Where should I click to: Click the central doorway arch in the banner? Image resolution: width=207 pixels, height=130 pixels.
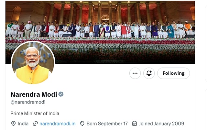tap(105, 18)
